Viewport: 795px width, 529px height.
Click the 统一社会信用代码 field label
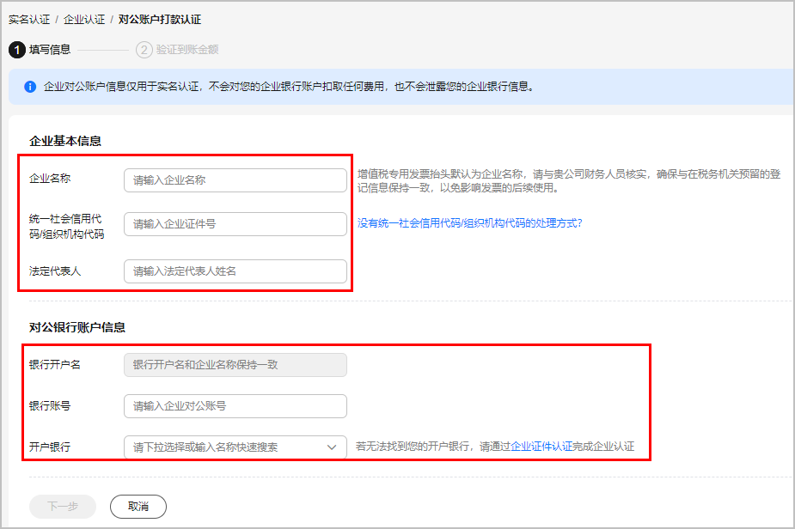point(66,227)
